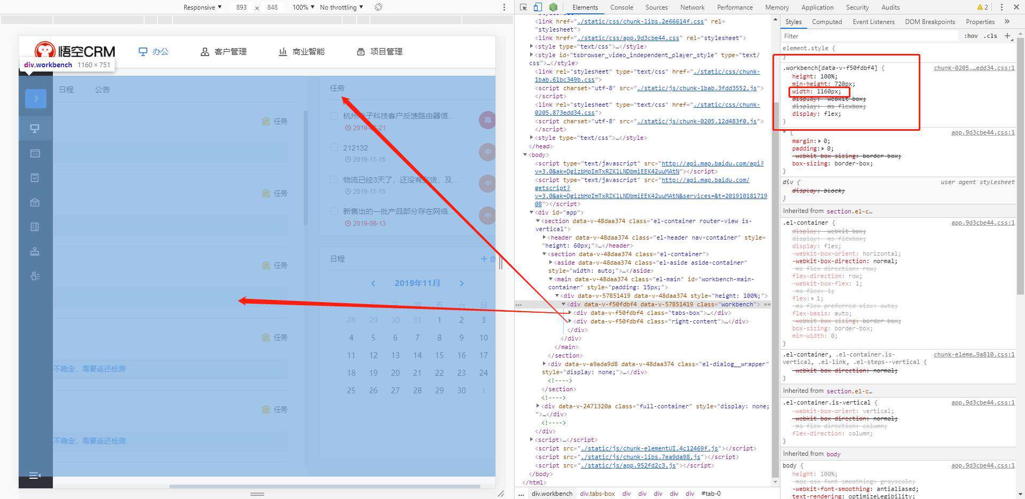Select the 公告 tab in workbench
Screen dimensions: 1025x499
pos(102,90)
